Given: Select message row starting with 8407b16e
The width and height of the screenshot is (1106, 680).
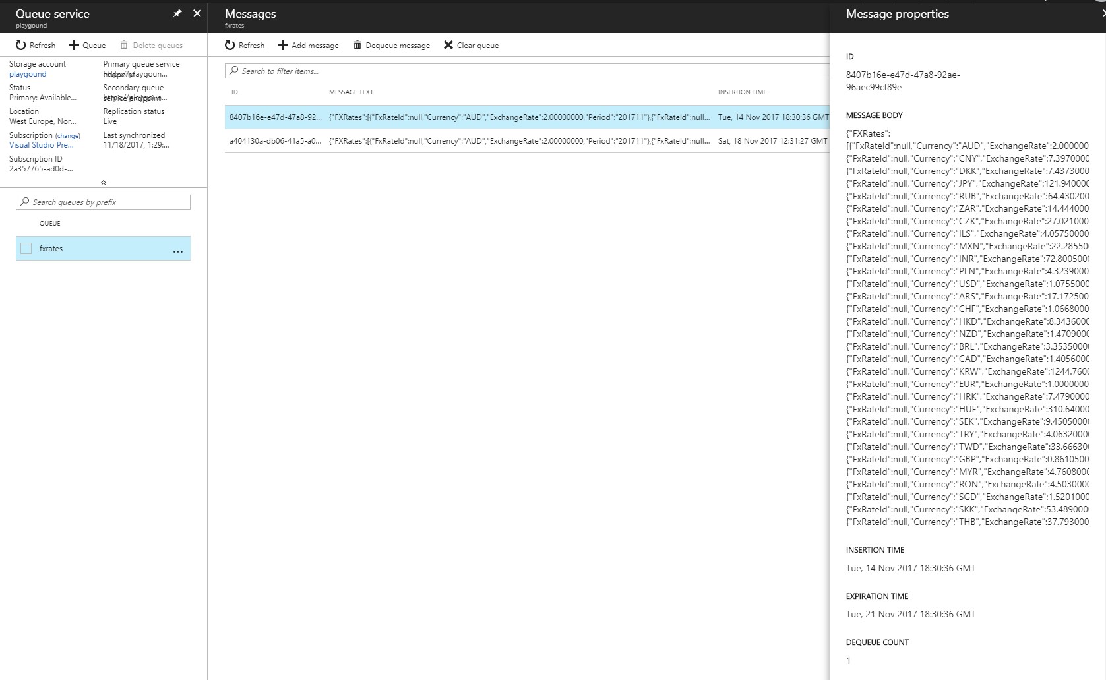Looking at the screenshot, I should [x=275, y=117].
